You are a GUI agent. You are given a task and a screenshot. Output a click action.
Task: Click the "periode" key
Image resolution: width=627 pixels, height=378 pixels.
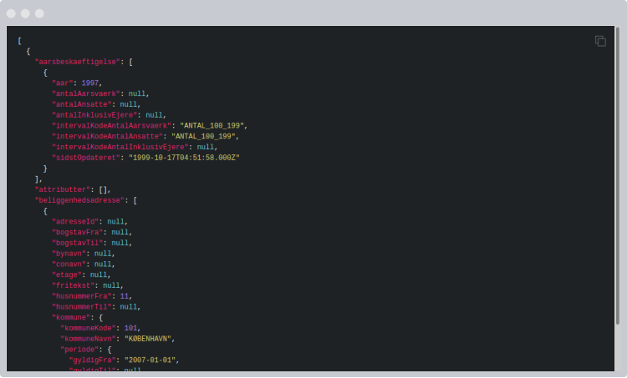[x=79, y=350]
